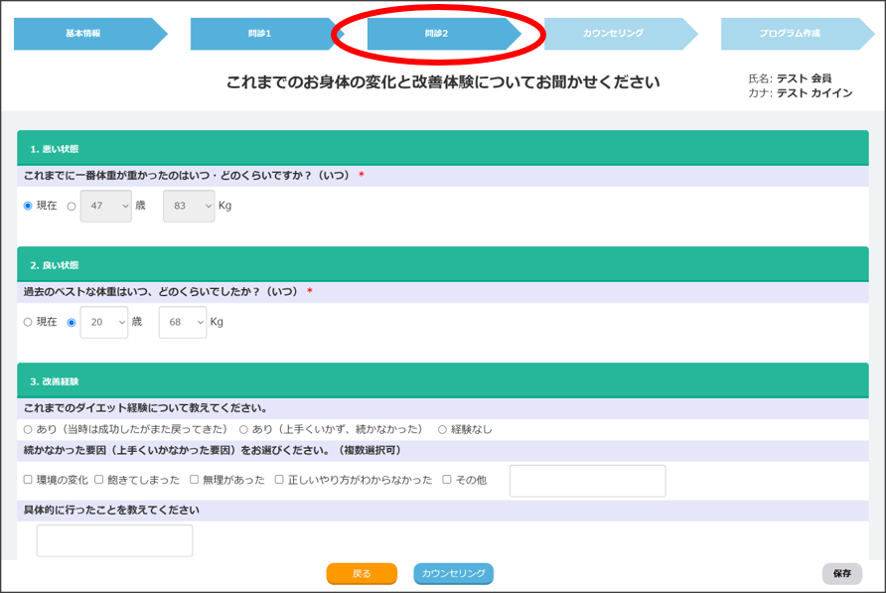Open the weight dropdown showing 83 Kg
This screenshot has width=886, height=593.
coord(188,207)
